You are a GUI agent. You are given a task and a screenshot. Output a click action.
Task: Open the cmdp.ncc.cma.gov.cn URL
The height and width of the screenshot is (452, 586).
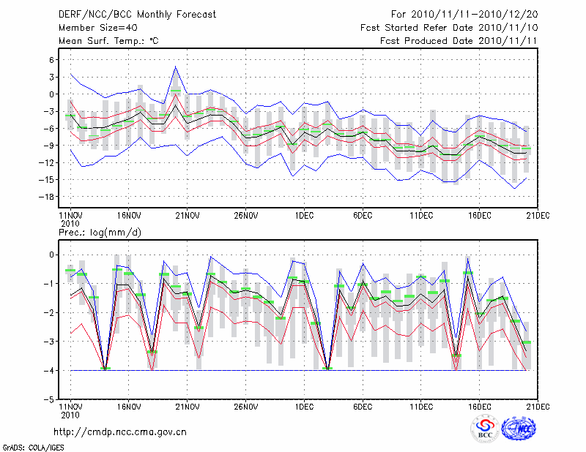[120, 432]
